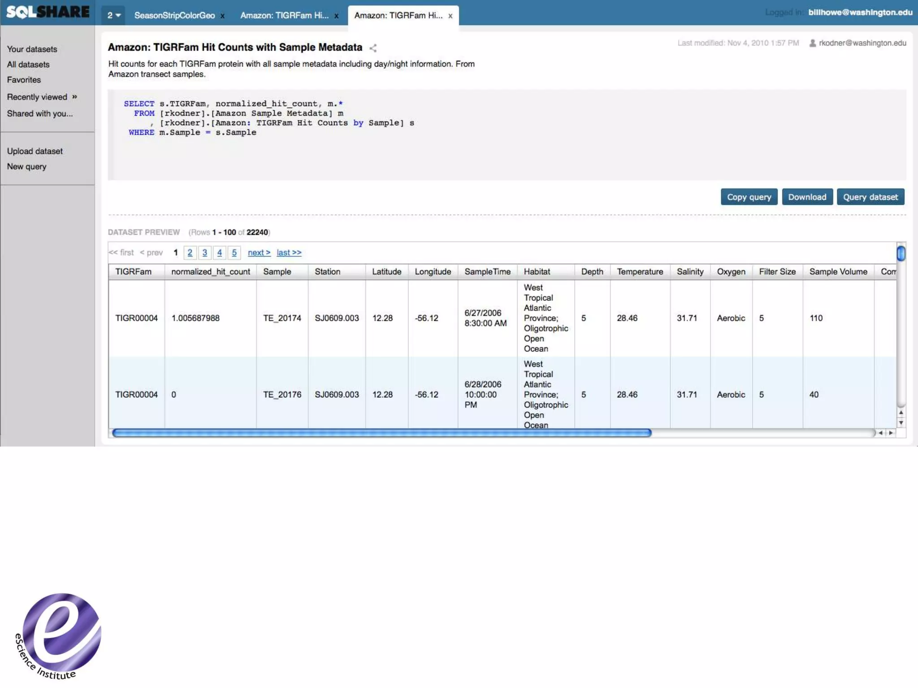Screen dimensions: 918x688
Task: Click horizontal scrollbar right arrow
Action: tap(891, 433)
